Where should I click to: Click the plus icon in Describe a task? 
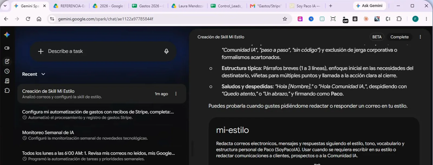coord(41,51)
